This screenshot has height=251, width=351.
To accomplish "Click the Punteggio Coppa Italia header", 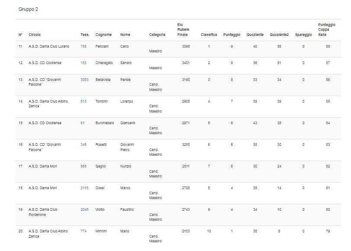I will tap(326, 29).
